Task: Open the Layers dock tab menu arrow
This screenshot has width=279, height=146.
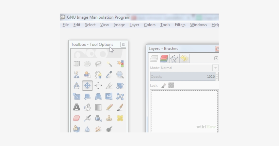Action: [x=216, y=58]
